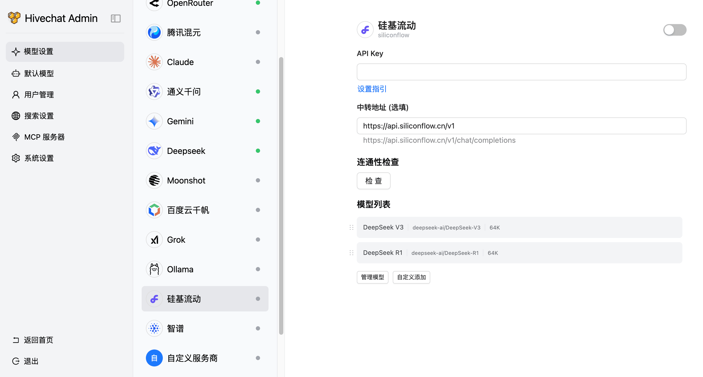The width and height of the screenshot is (703, 377).
Task: Click the 硅基流动 logo in provider list
Action: coord(154,299)
